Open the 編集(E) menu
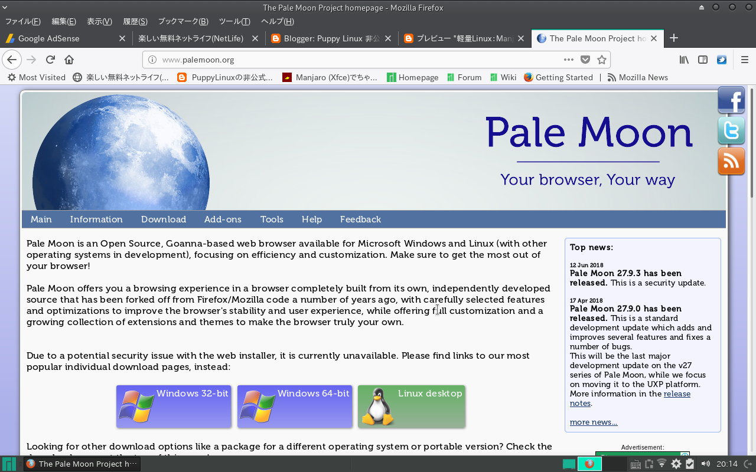Viewport: 756px width, 472px height. pos(64,21)
